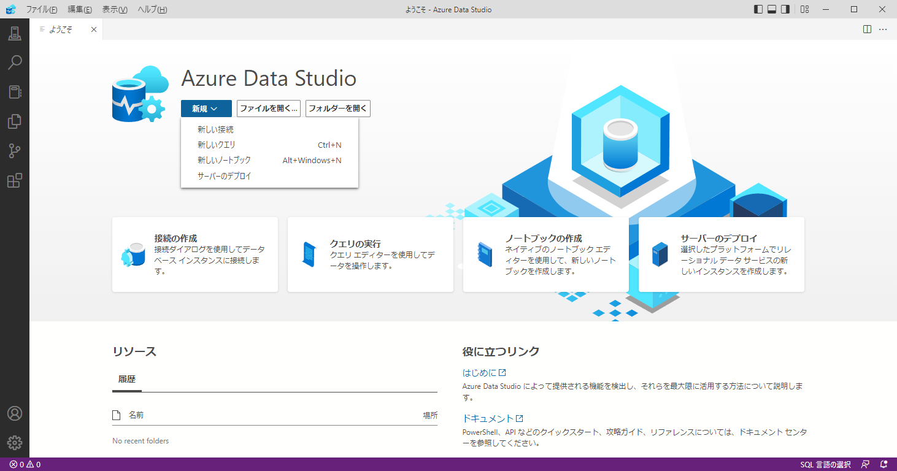This screenshot has width=897, height=471.
Task: Click the ファイルを開く... button
Action: pos(269,109)
